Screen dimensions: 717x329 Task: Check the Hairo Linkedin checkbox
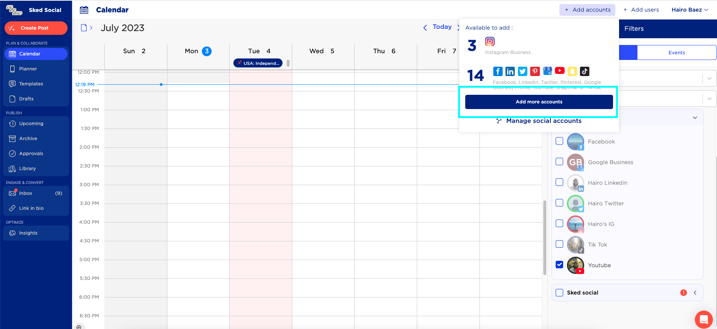559,182
